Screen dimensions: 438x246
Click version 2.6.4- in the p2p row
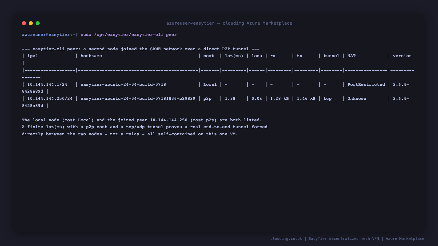click(401, 98)
